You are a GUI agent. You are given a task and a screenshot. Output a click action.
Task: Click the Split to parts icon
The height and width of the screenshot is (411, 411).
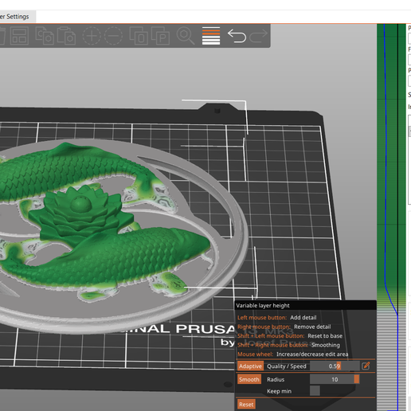click(x=160, y=36)
